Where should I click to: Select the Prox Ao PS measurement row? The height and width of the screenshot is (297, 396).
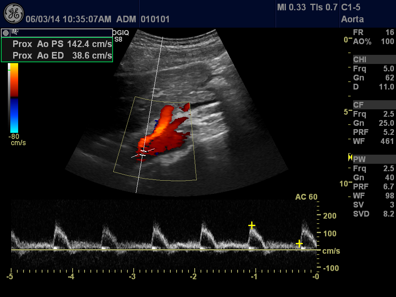(62, 44)
